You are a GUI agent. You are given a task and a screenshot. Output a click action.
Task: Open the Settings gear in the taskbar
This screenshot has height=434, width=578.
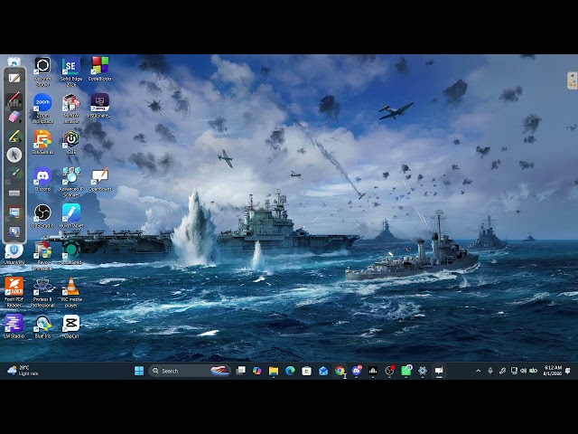coord(423,371)
